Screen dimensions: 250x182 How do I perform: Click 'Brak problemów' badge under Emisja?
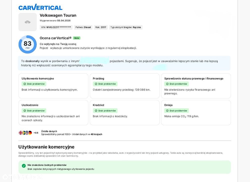coord(177,111)
